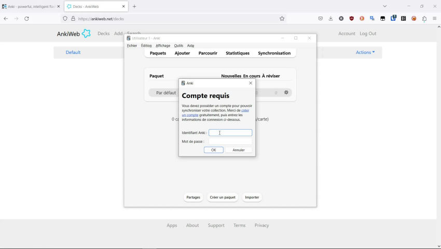Viewport: 441px width, 249px height.
Task: Open the list all tabs chevron
Action: pos(384,6)
